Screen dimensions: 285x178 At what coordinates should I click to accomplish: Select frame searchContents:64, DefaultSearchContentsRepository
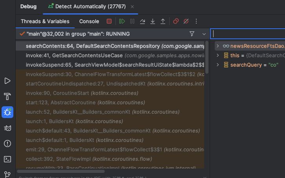coord(110,46)
